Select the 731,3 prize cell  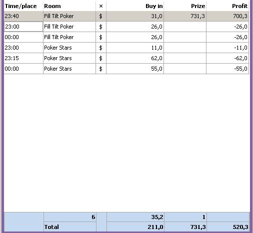tap(185, 16)
